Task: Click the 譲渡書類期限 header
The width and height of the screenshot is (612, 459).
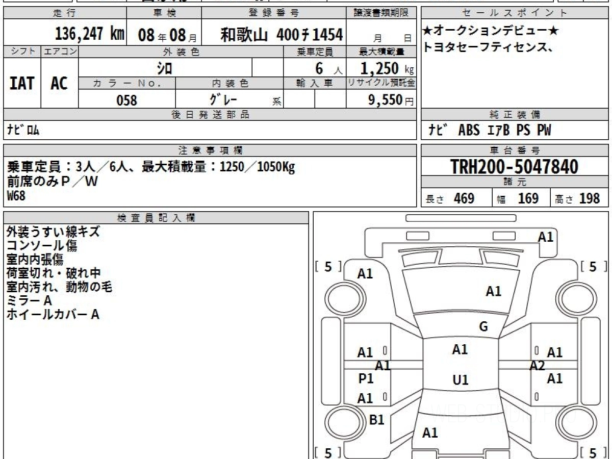Action: point(381,13)
